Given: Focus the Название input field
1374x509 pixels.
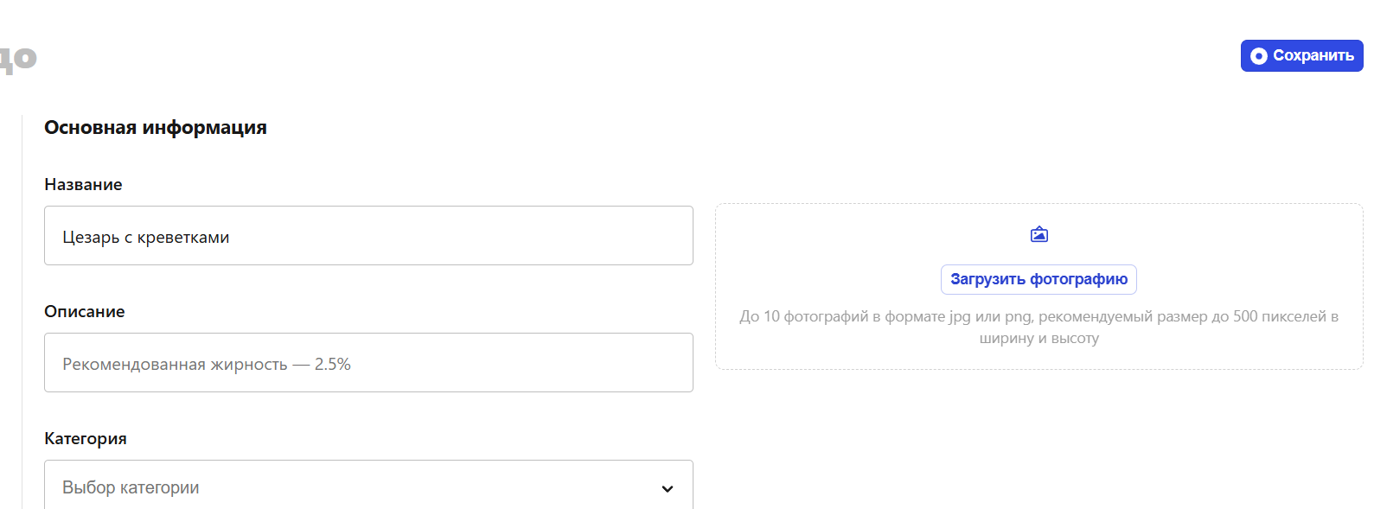Looking at the screenshot, I should coord(368,235).
